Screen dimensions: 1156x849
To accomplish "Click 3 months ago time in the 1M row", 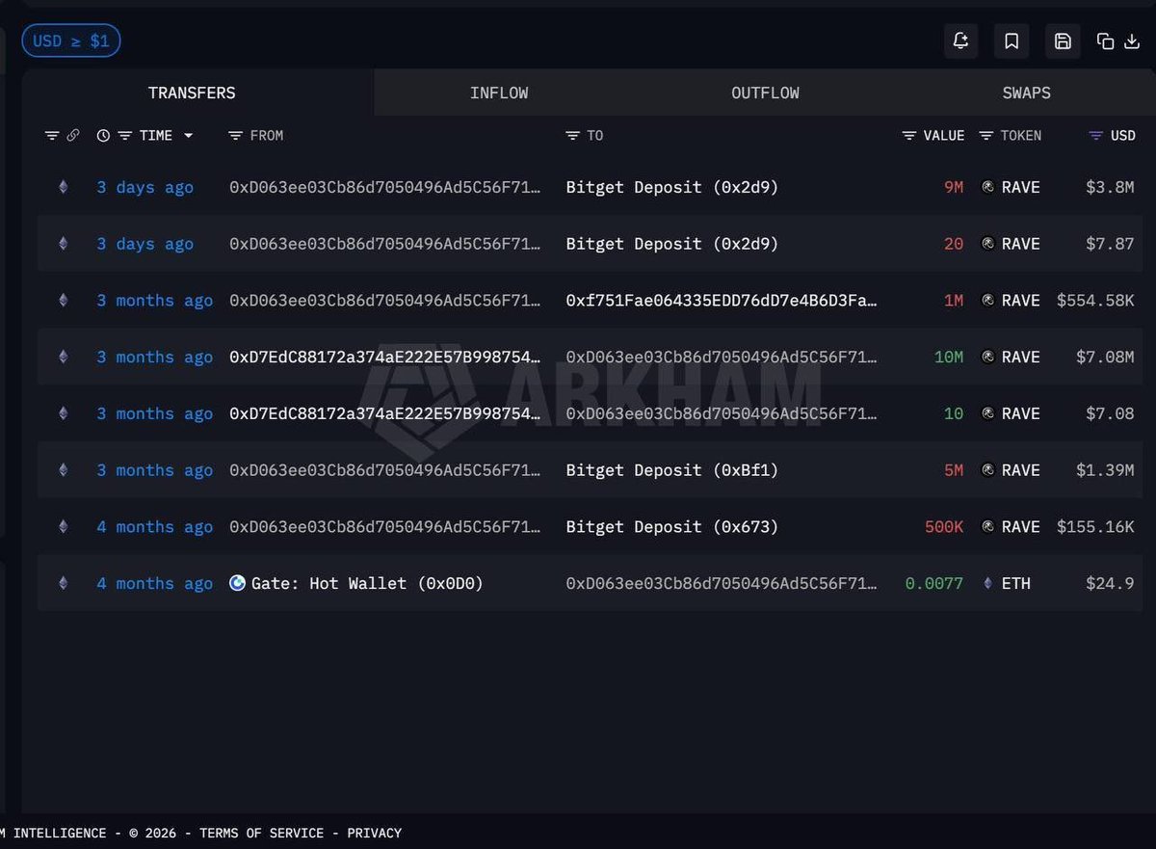I will pos(154,301).
